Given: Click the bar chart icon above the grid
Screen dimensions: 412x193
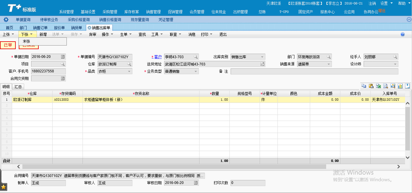Looking at the screenshot, I should coord(400,86).
